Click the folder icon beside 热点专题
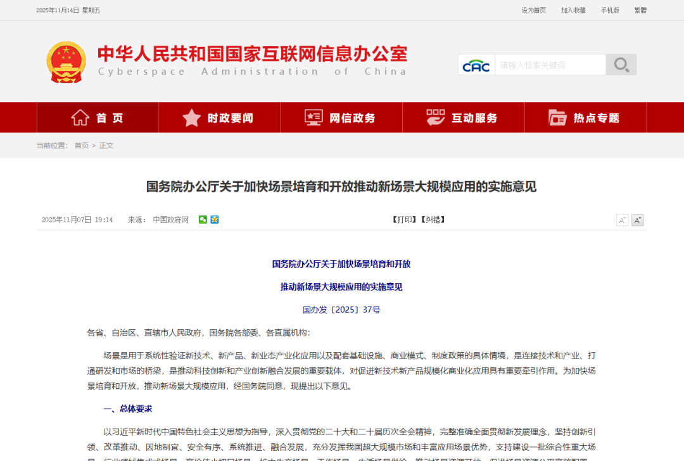684x461 pixels. click(x=557, y=117)
